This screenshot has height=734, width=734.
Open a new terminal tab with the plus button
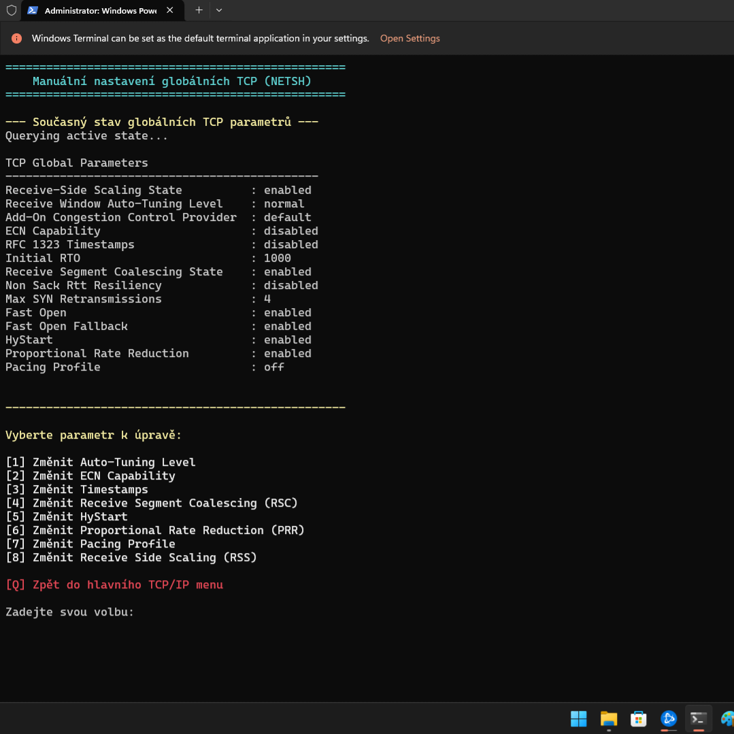tap(199, 11)
